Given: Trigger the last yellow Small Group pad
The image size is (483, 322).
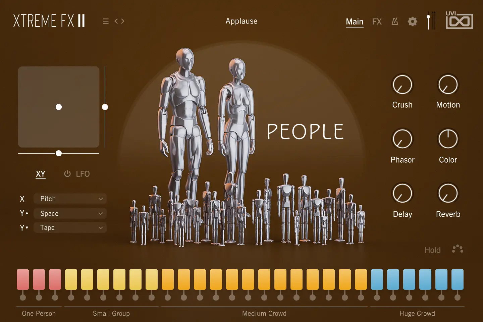Looking at the screenshot, I should 152,279.
